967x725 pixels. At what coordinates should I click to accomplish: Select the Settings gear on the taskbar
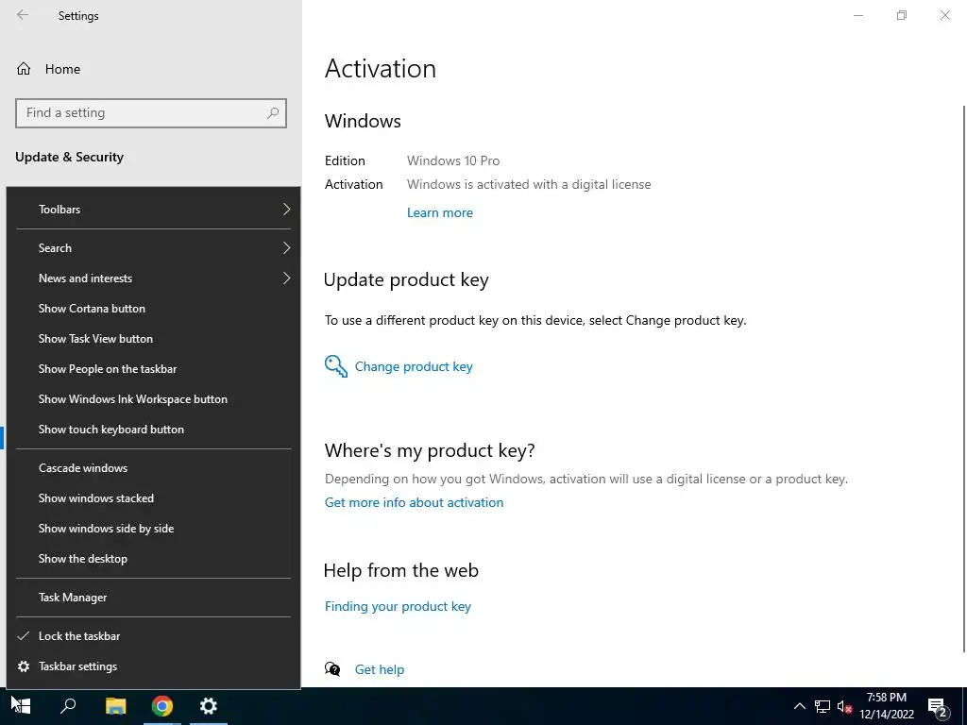point(209,706)
